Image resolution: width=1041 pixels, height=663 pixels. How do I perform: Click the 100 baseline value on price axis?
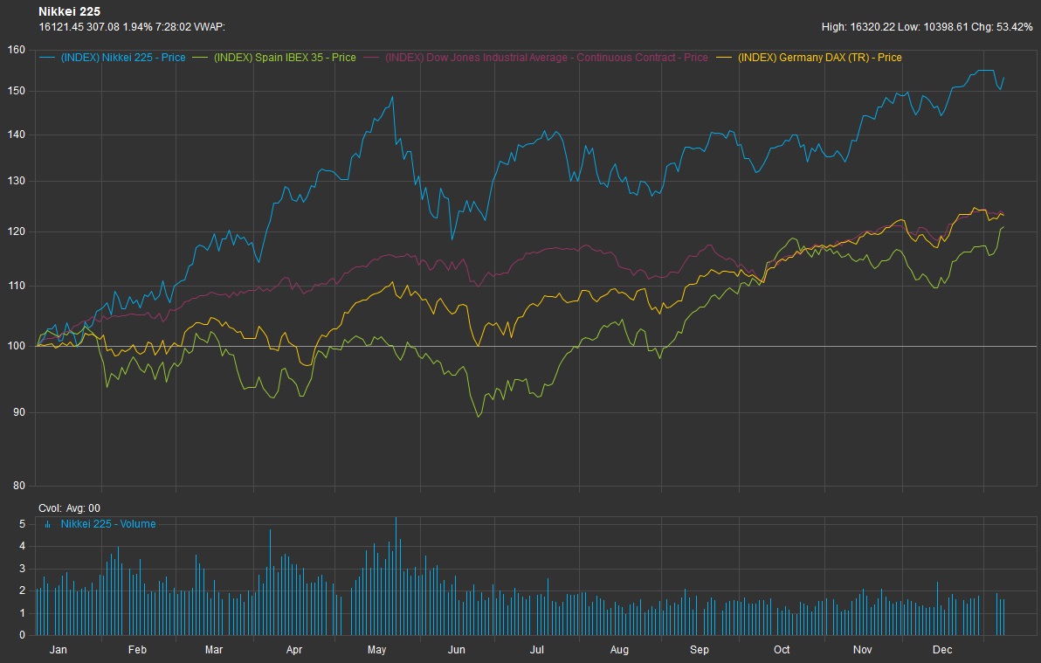click(x=16, y=347)
